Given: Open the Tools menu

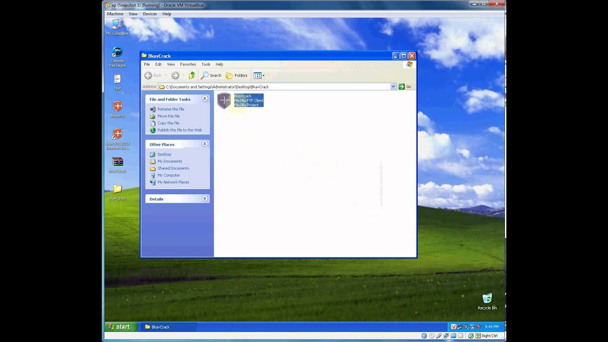Looking at the screenshot, I should [x=206, y=64].
